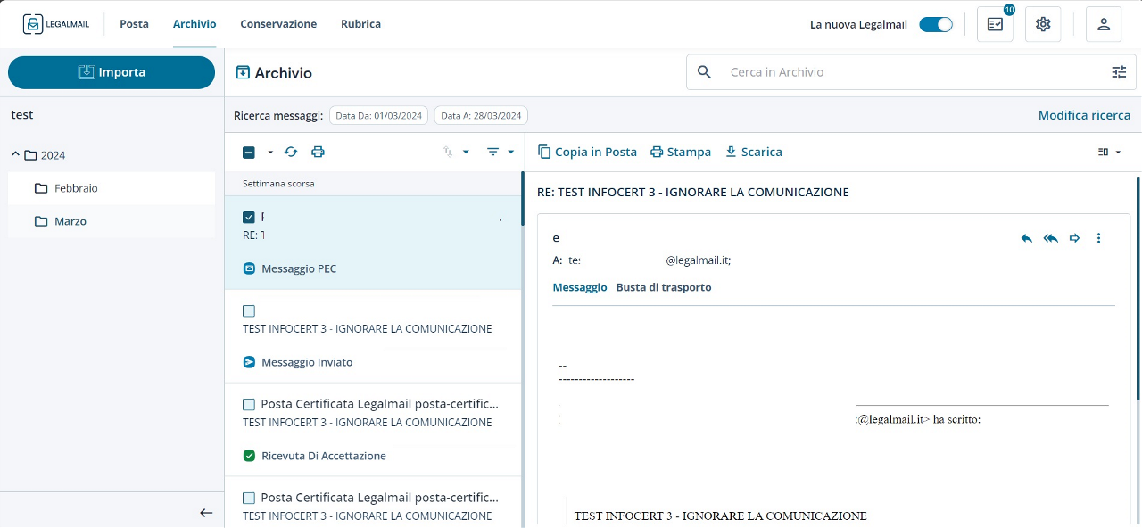Click the print icon above message list
This screenshot has height=528, width=1142.
pyautogui.click(x=318, y=152)
